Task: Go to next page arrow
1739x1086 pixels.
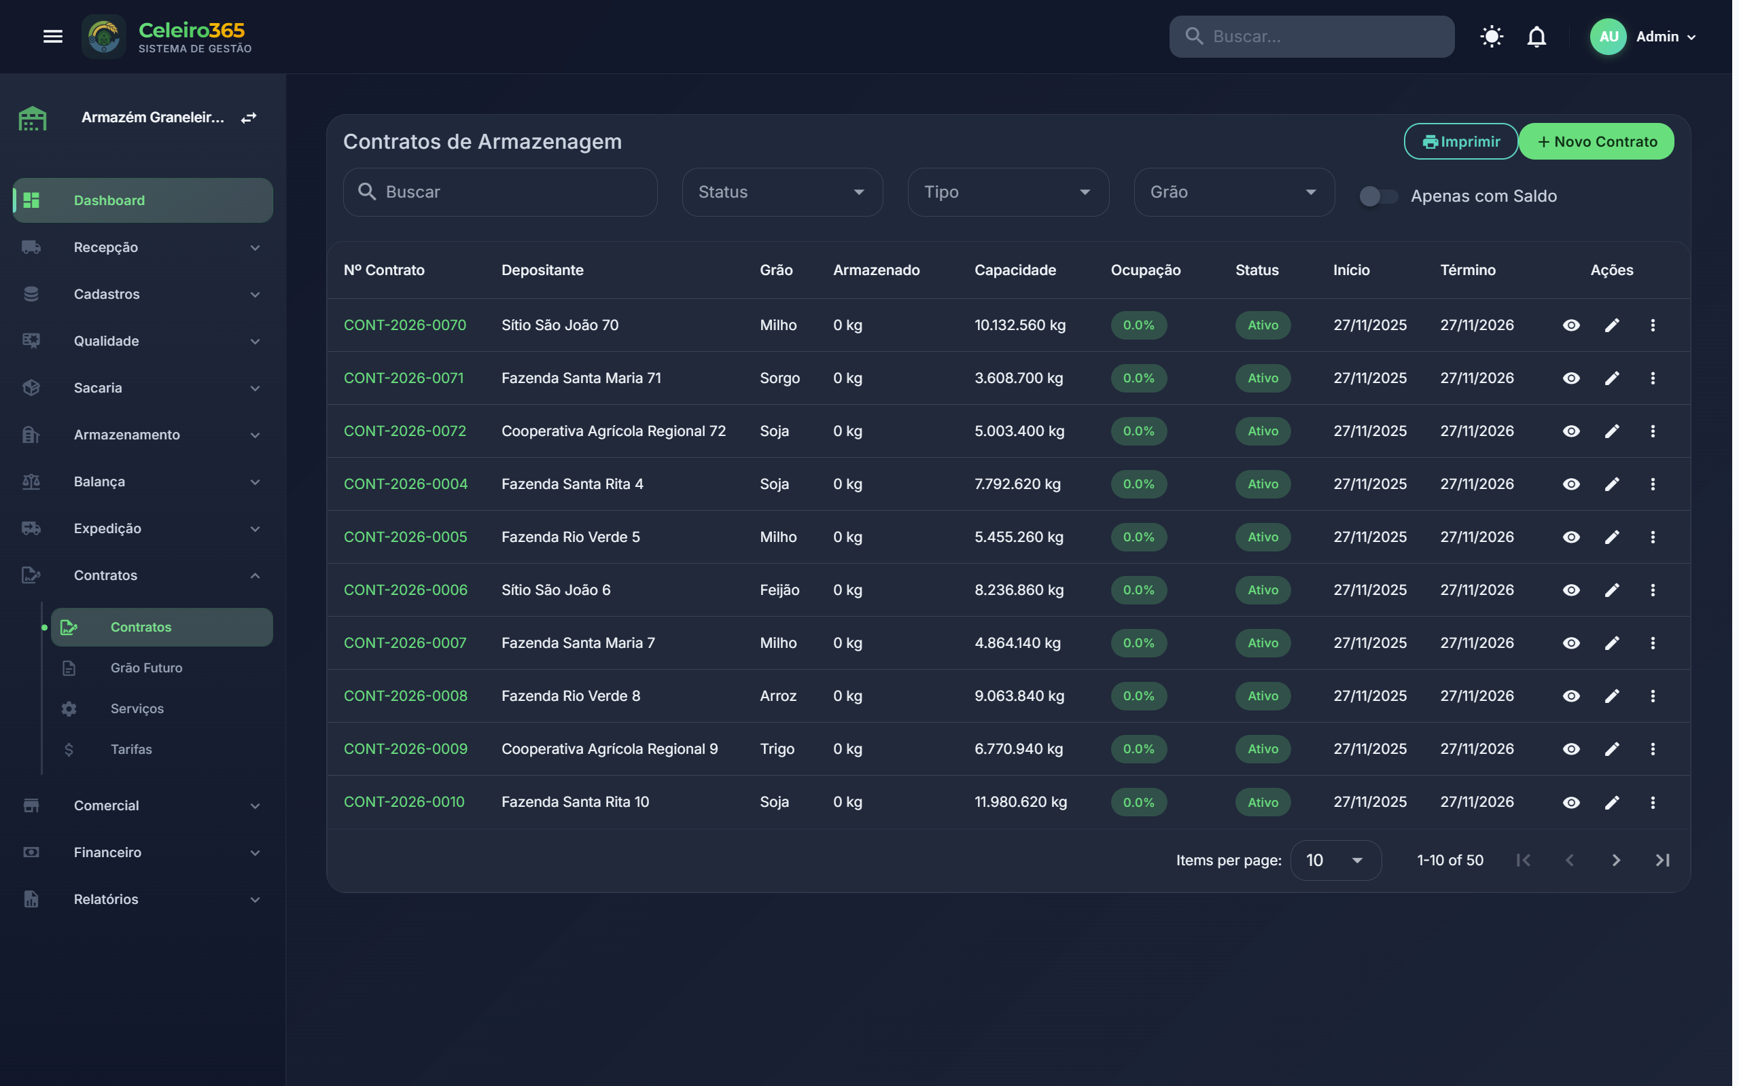Action: click(x=1615, y=861)
